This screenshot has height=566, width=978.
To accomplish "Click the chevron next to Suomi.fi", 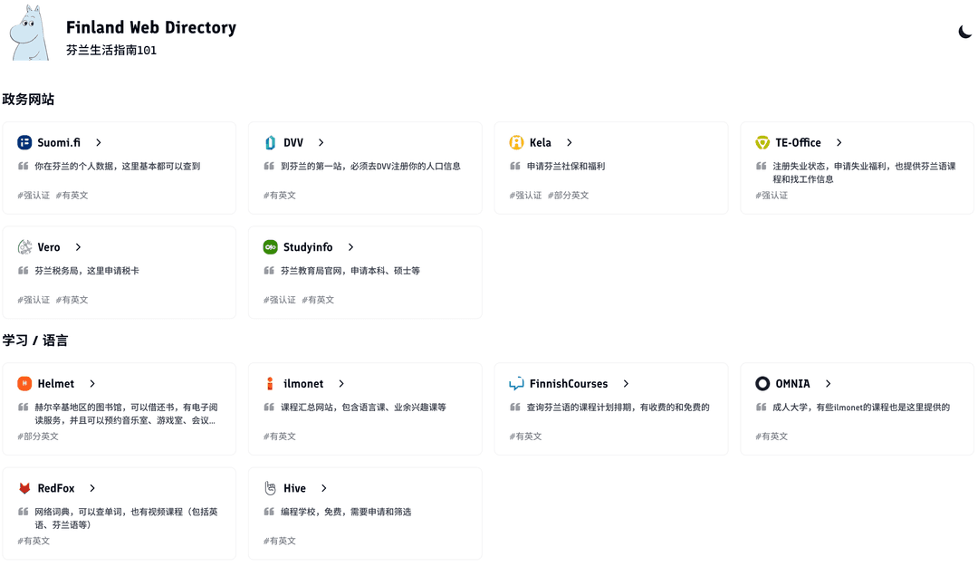I will tap(99, 142).
